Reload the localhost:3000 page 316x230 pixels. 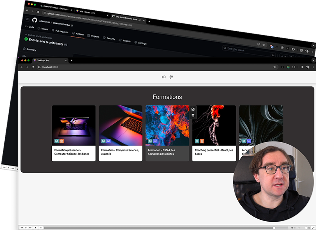point(33,67)
